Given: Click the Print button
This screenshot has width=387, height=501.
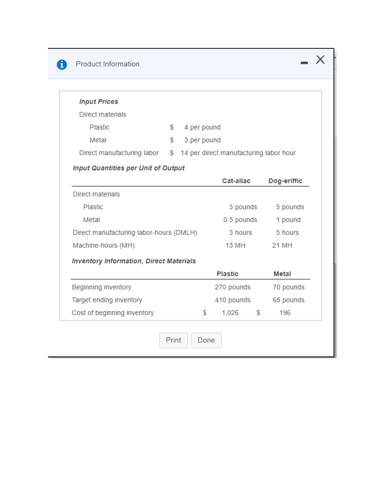Looking at the screenshot, I should (x=174, y=341).
